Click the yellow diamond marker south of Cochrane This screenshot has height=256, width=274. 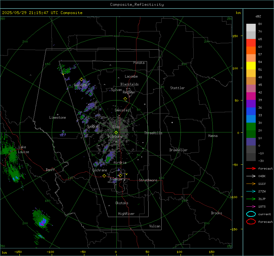[x=104, y=176]
